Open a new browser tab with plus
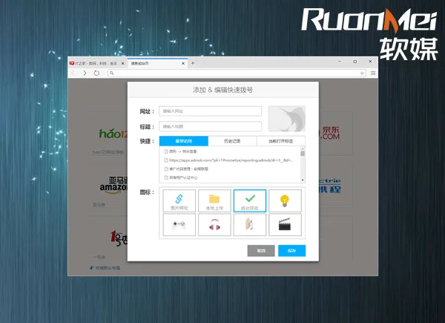Viewport: 445px width, 323px height. tap(192, 63)
